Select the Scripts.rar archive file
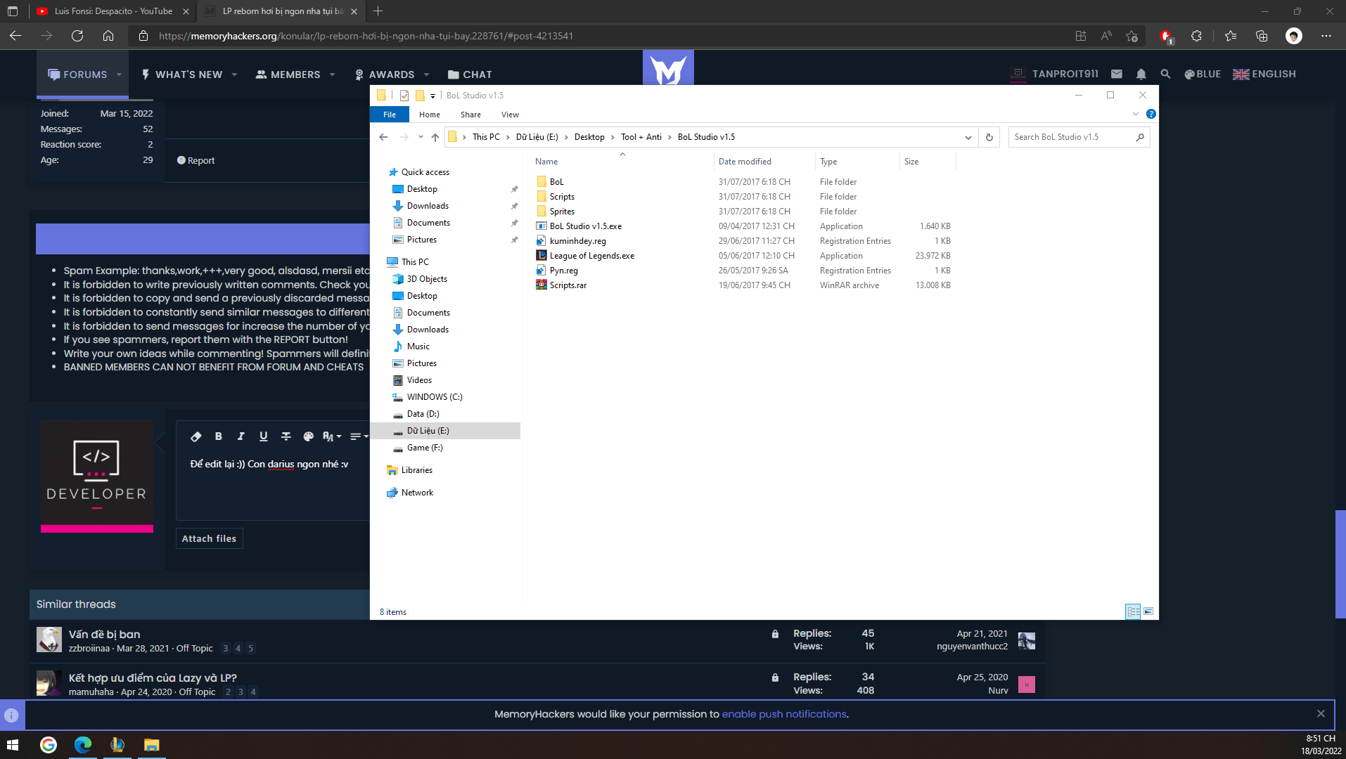 (568, 285)
